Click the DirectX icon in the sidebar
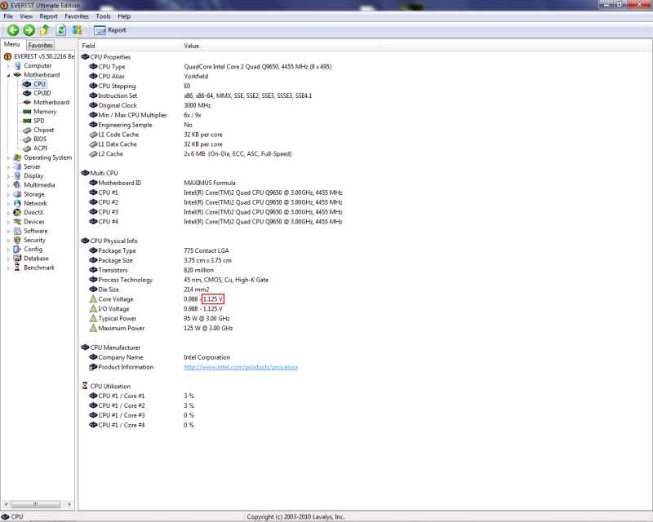The width and height of the screenshot is (653, 522). [x=17, y=212]
